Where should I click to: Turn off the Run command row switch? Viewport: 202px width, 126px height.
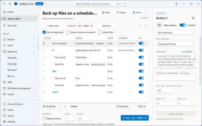141,43
